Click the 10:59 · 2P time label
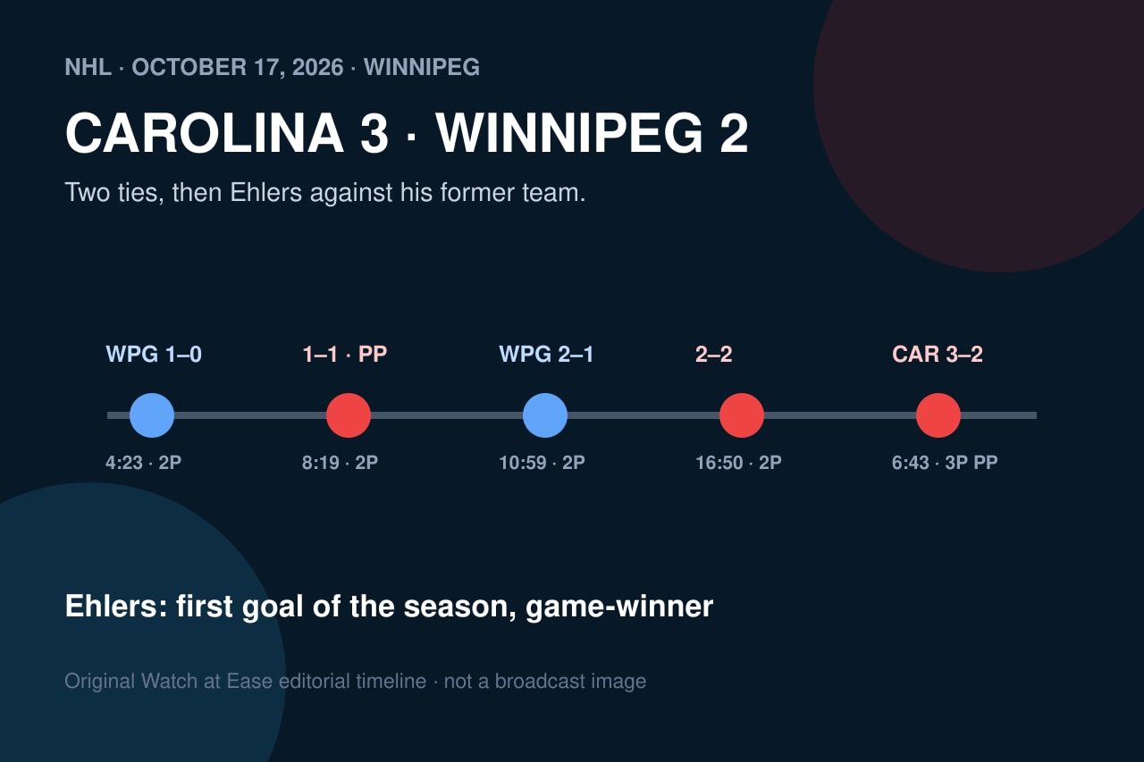Screen dimensions: 1144x762 [542, 463]
